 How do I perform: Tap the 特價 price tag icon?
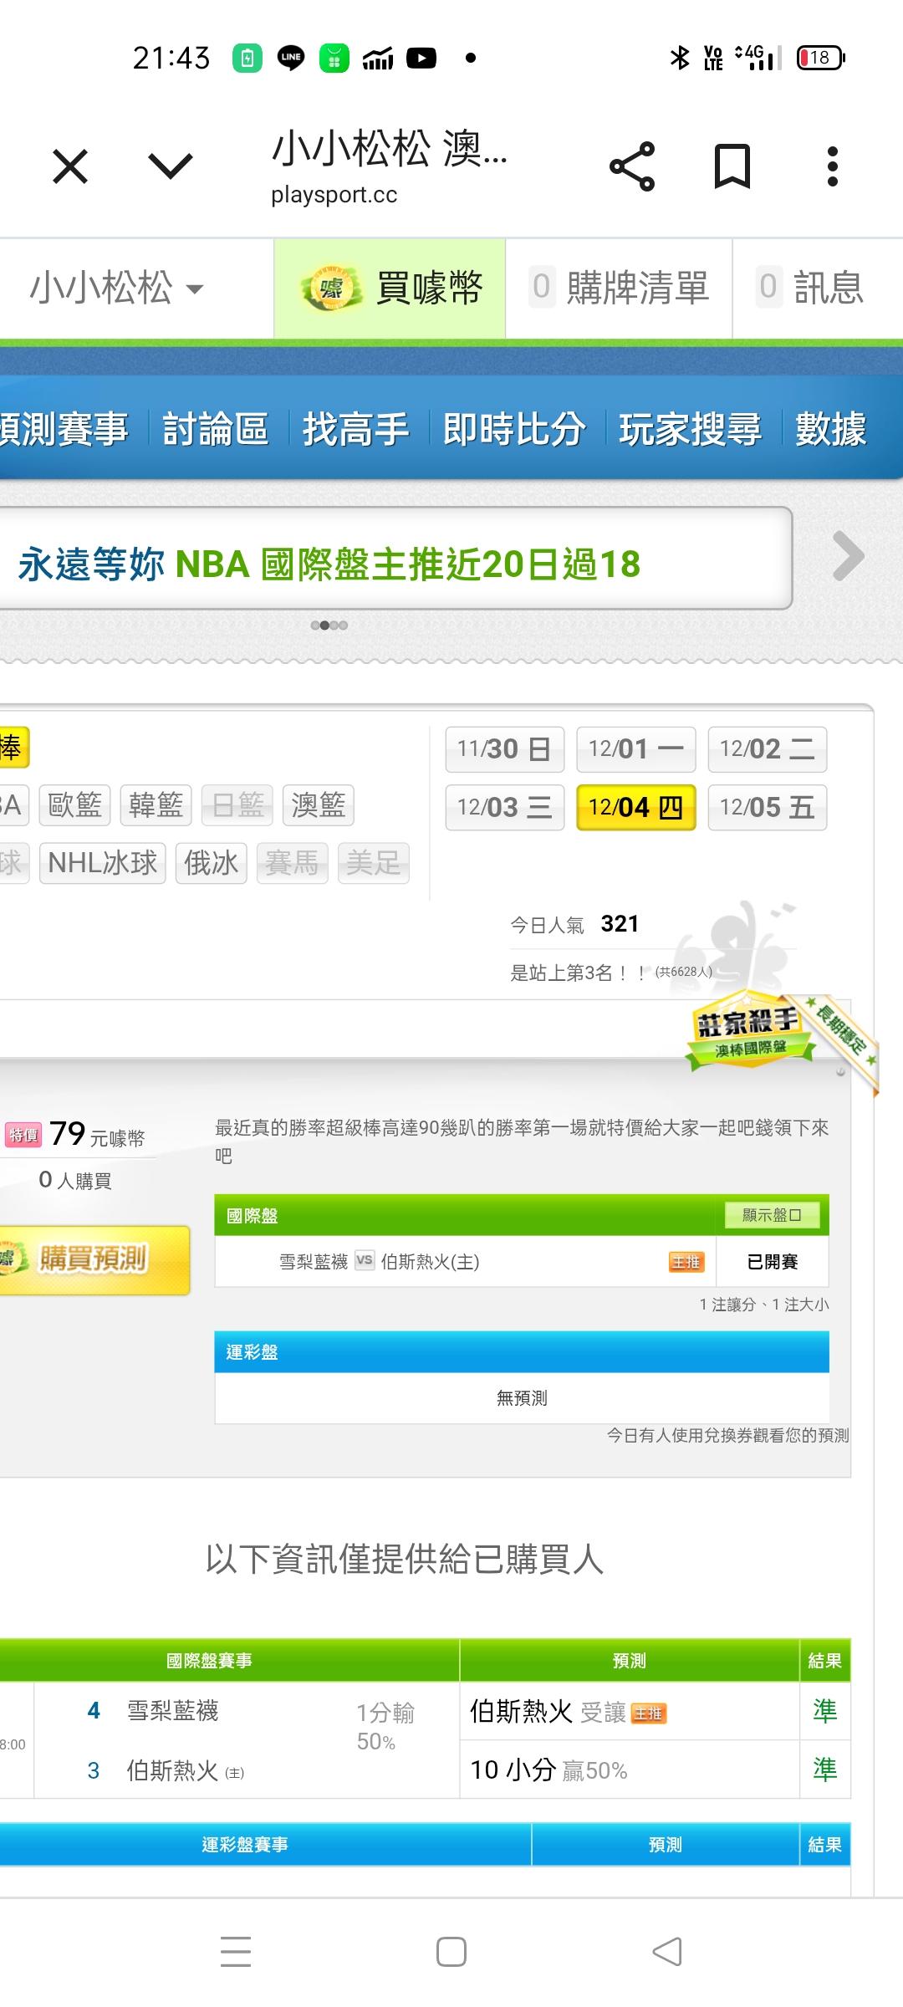pyautogui.click(x=23, y=1135)
